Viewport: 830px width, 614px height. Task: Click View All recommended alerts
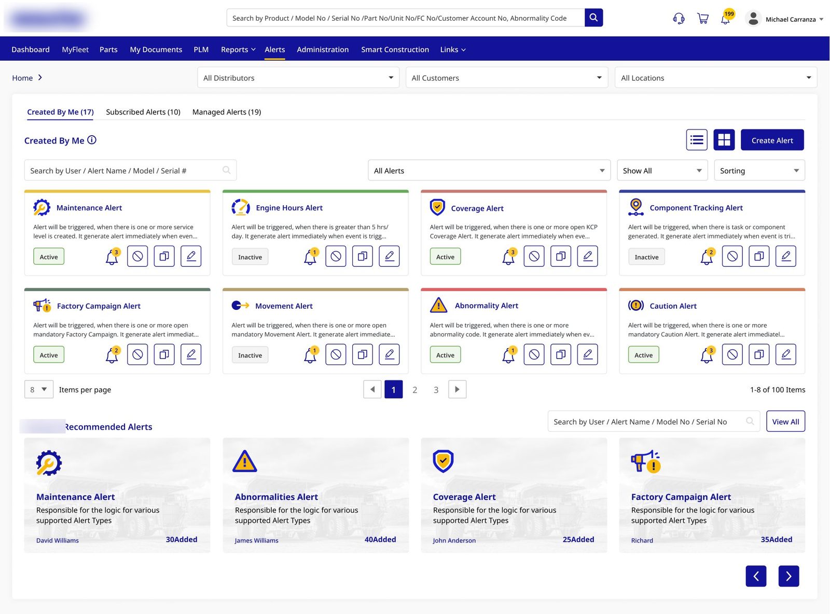click(x=785, y=421)
